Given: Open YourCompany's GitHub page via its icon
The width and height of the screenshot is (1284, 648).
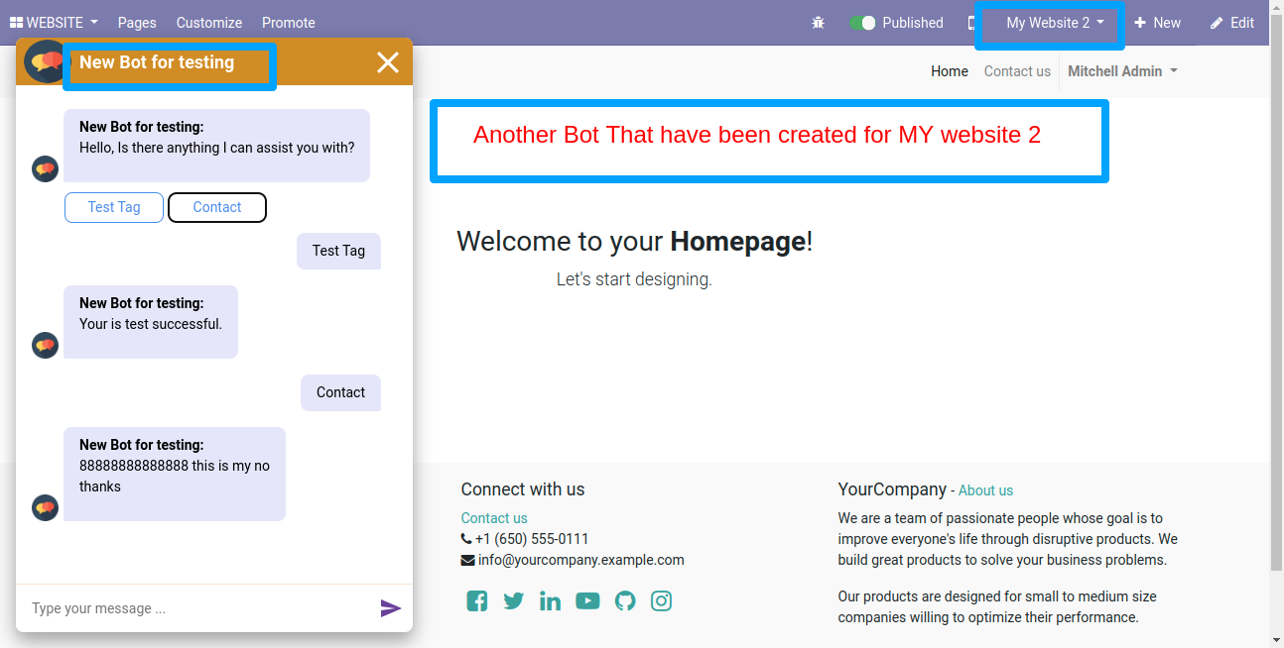Looking at the screenshot, I should pos(624,600).
